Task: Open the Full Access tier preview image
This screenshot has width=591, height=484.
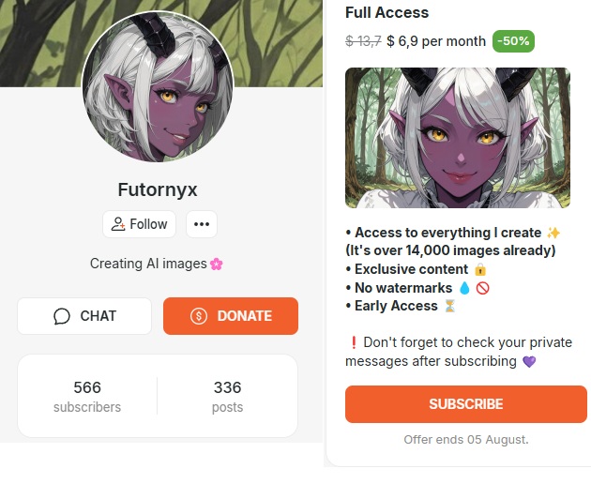Action: (458, 138)
